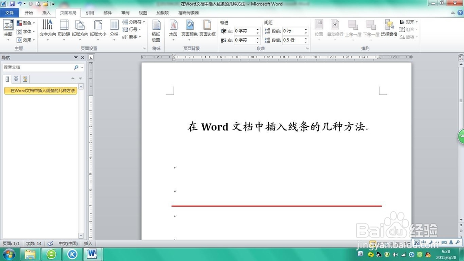Close the 导航 navigation pane
Image resolution: width=464 pixels, height=261 pixels.
pos(83,58)
